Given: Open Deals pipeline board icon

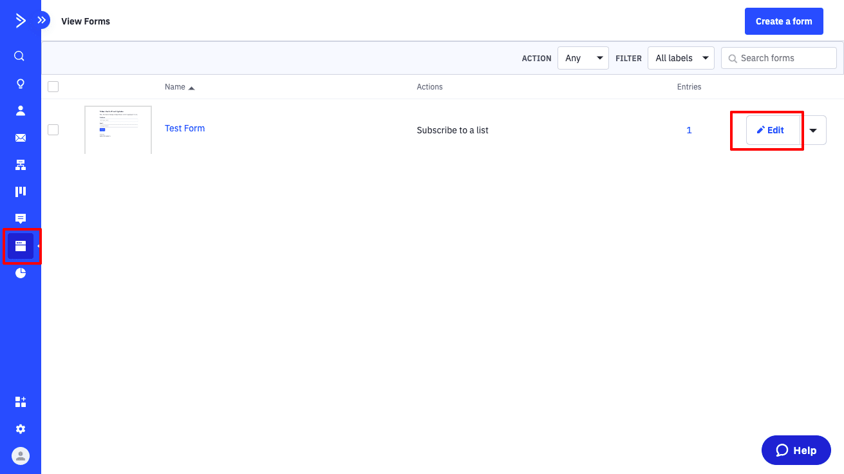Looking at the screenshot, I should pyautogui.click(x=20, y=192).
